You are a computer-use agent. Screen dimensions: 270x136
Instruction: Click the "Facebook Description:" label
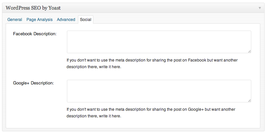(34, 34)
